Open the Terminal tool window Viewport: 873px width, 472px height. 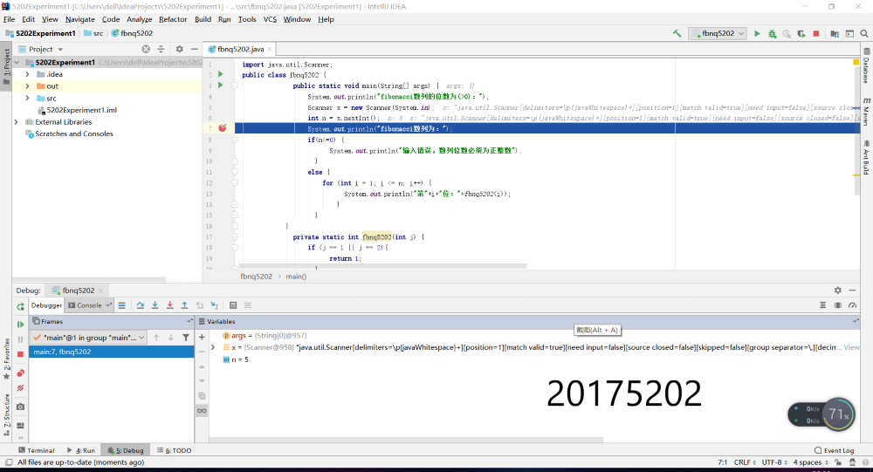(37, 450)
